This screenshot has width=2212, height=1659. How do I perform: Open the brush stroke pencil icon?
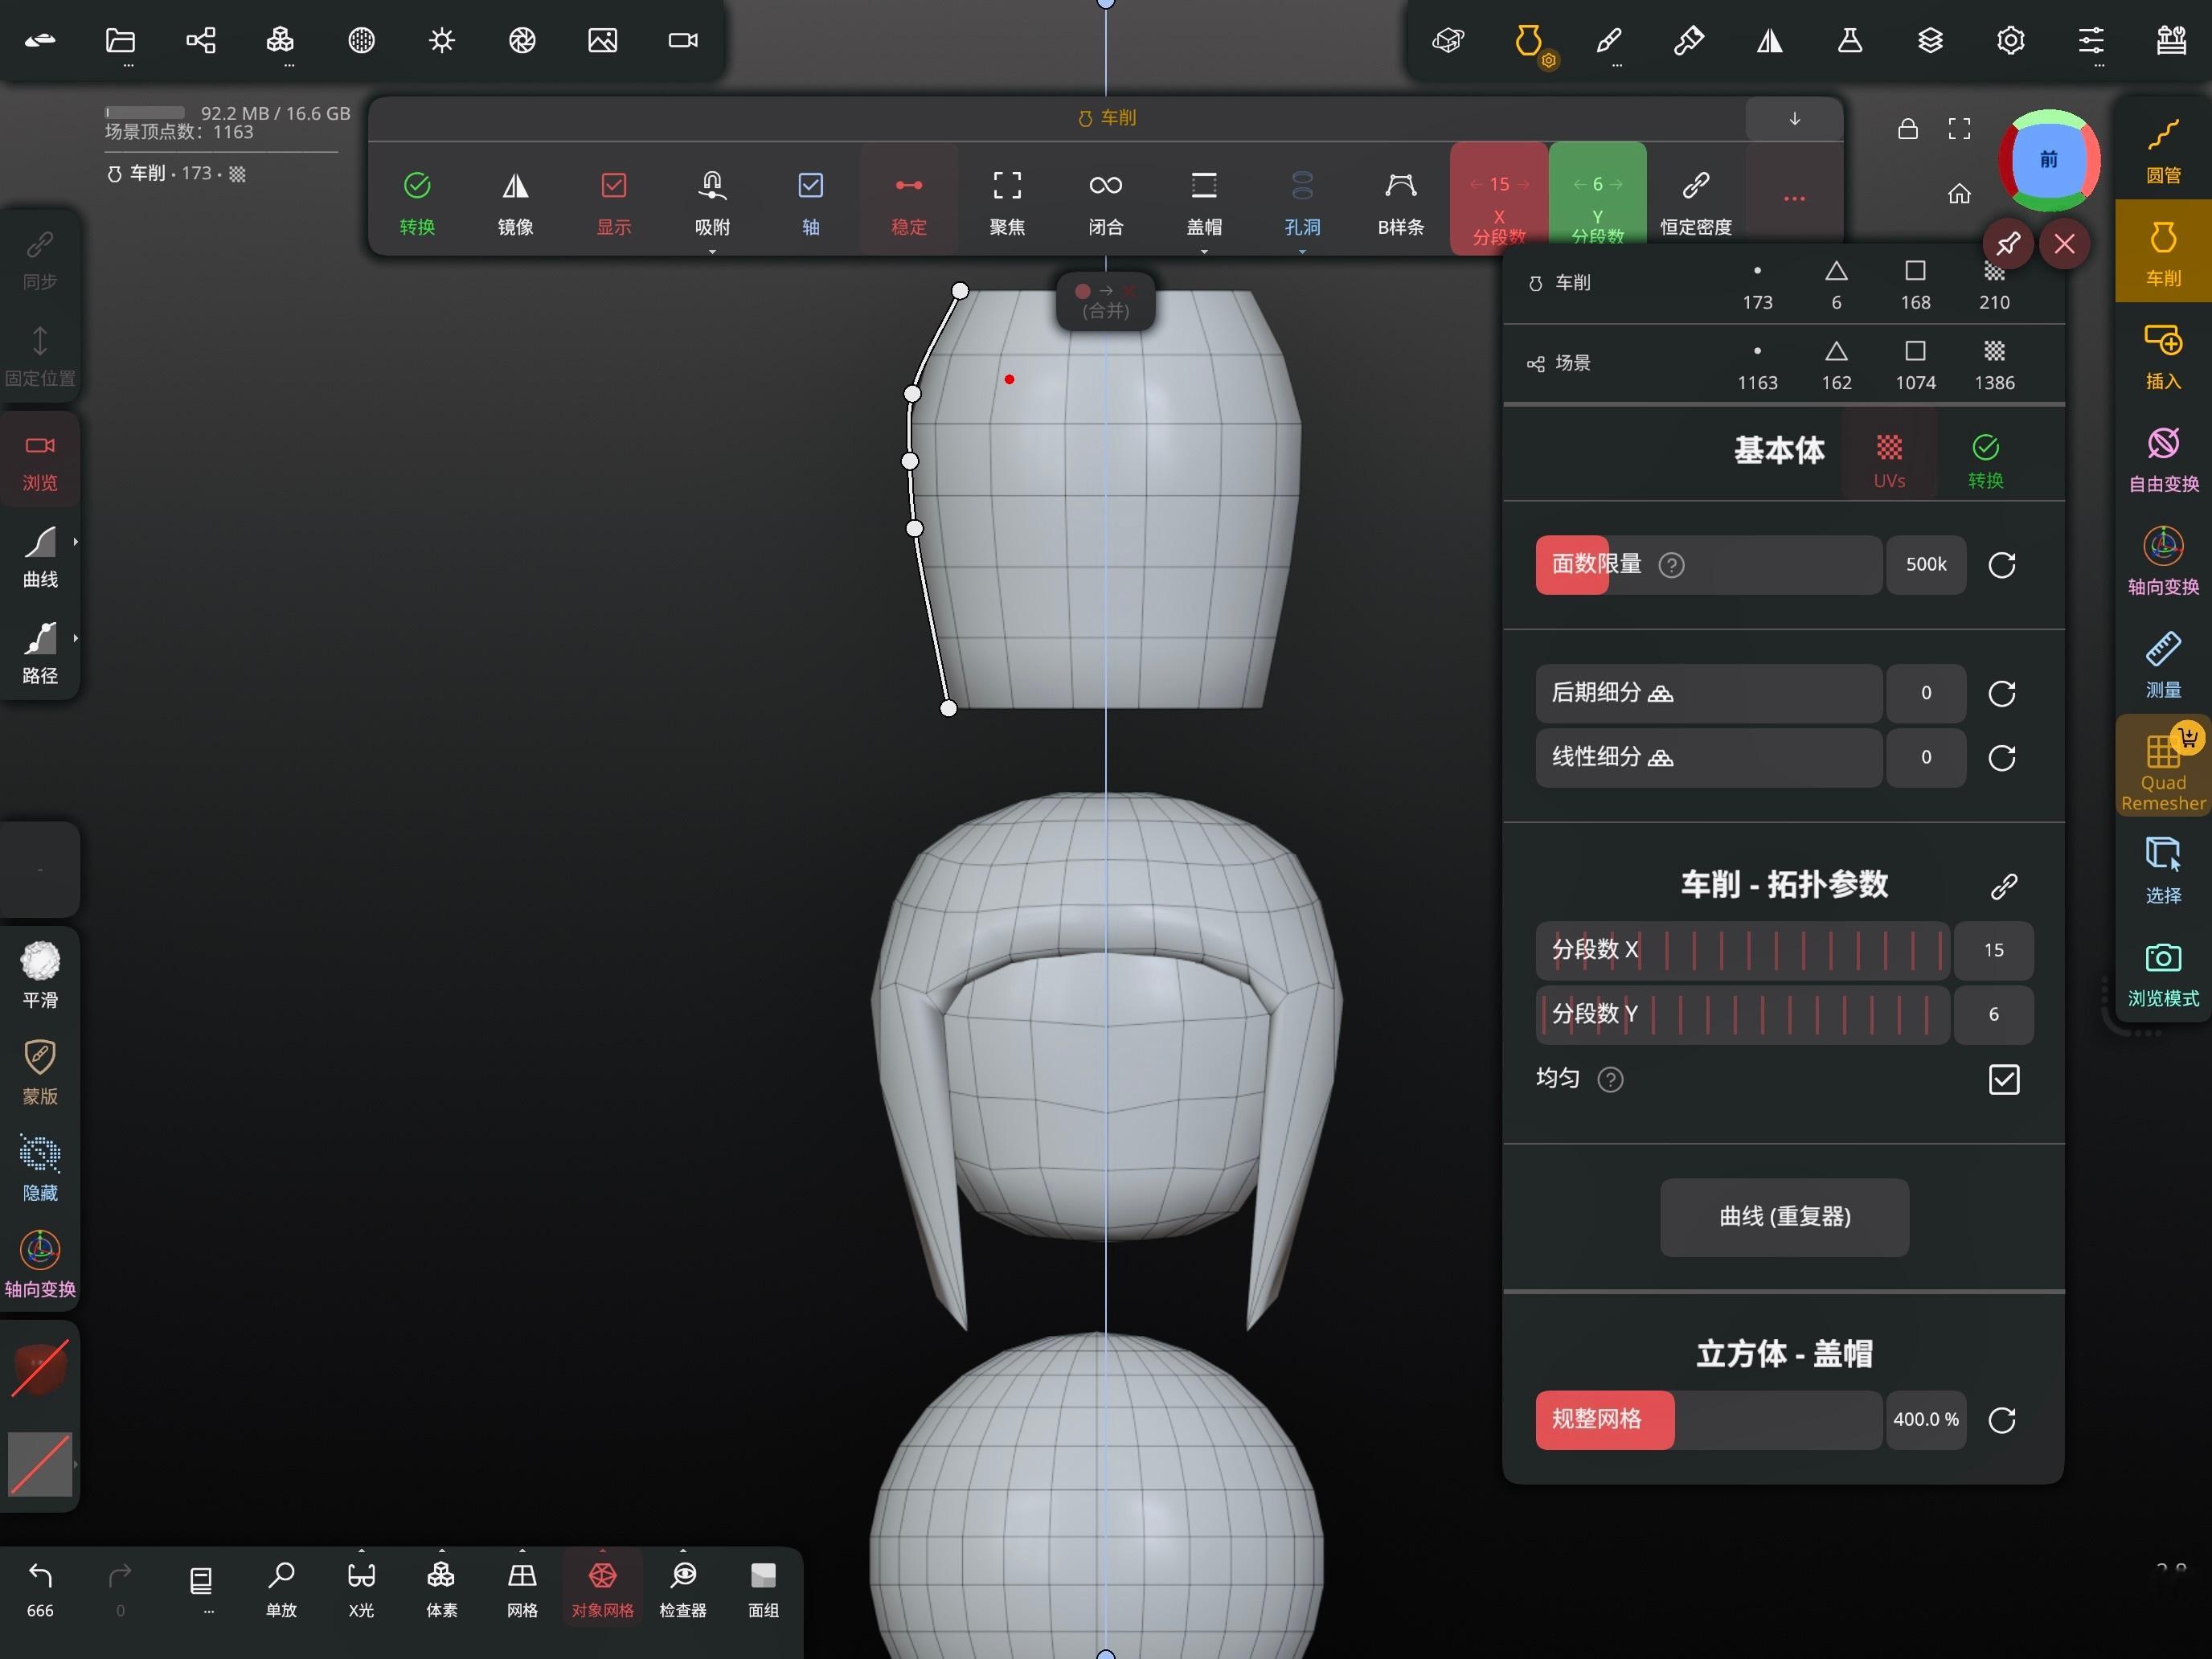tap(1608, 40)
